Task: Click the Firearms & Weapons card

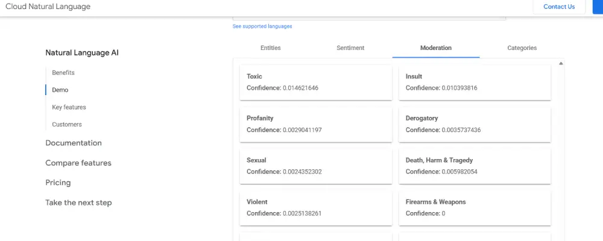Action: click(475, 208)
